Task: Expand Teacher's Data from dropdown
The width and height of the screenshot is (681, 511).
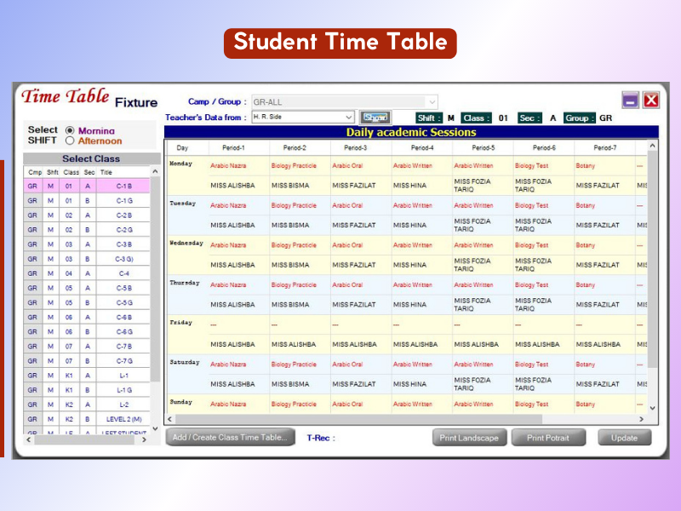Action: [349, 118]
